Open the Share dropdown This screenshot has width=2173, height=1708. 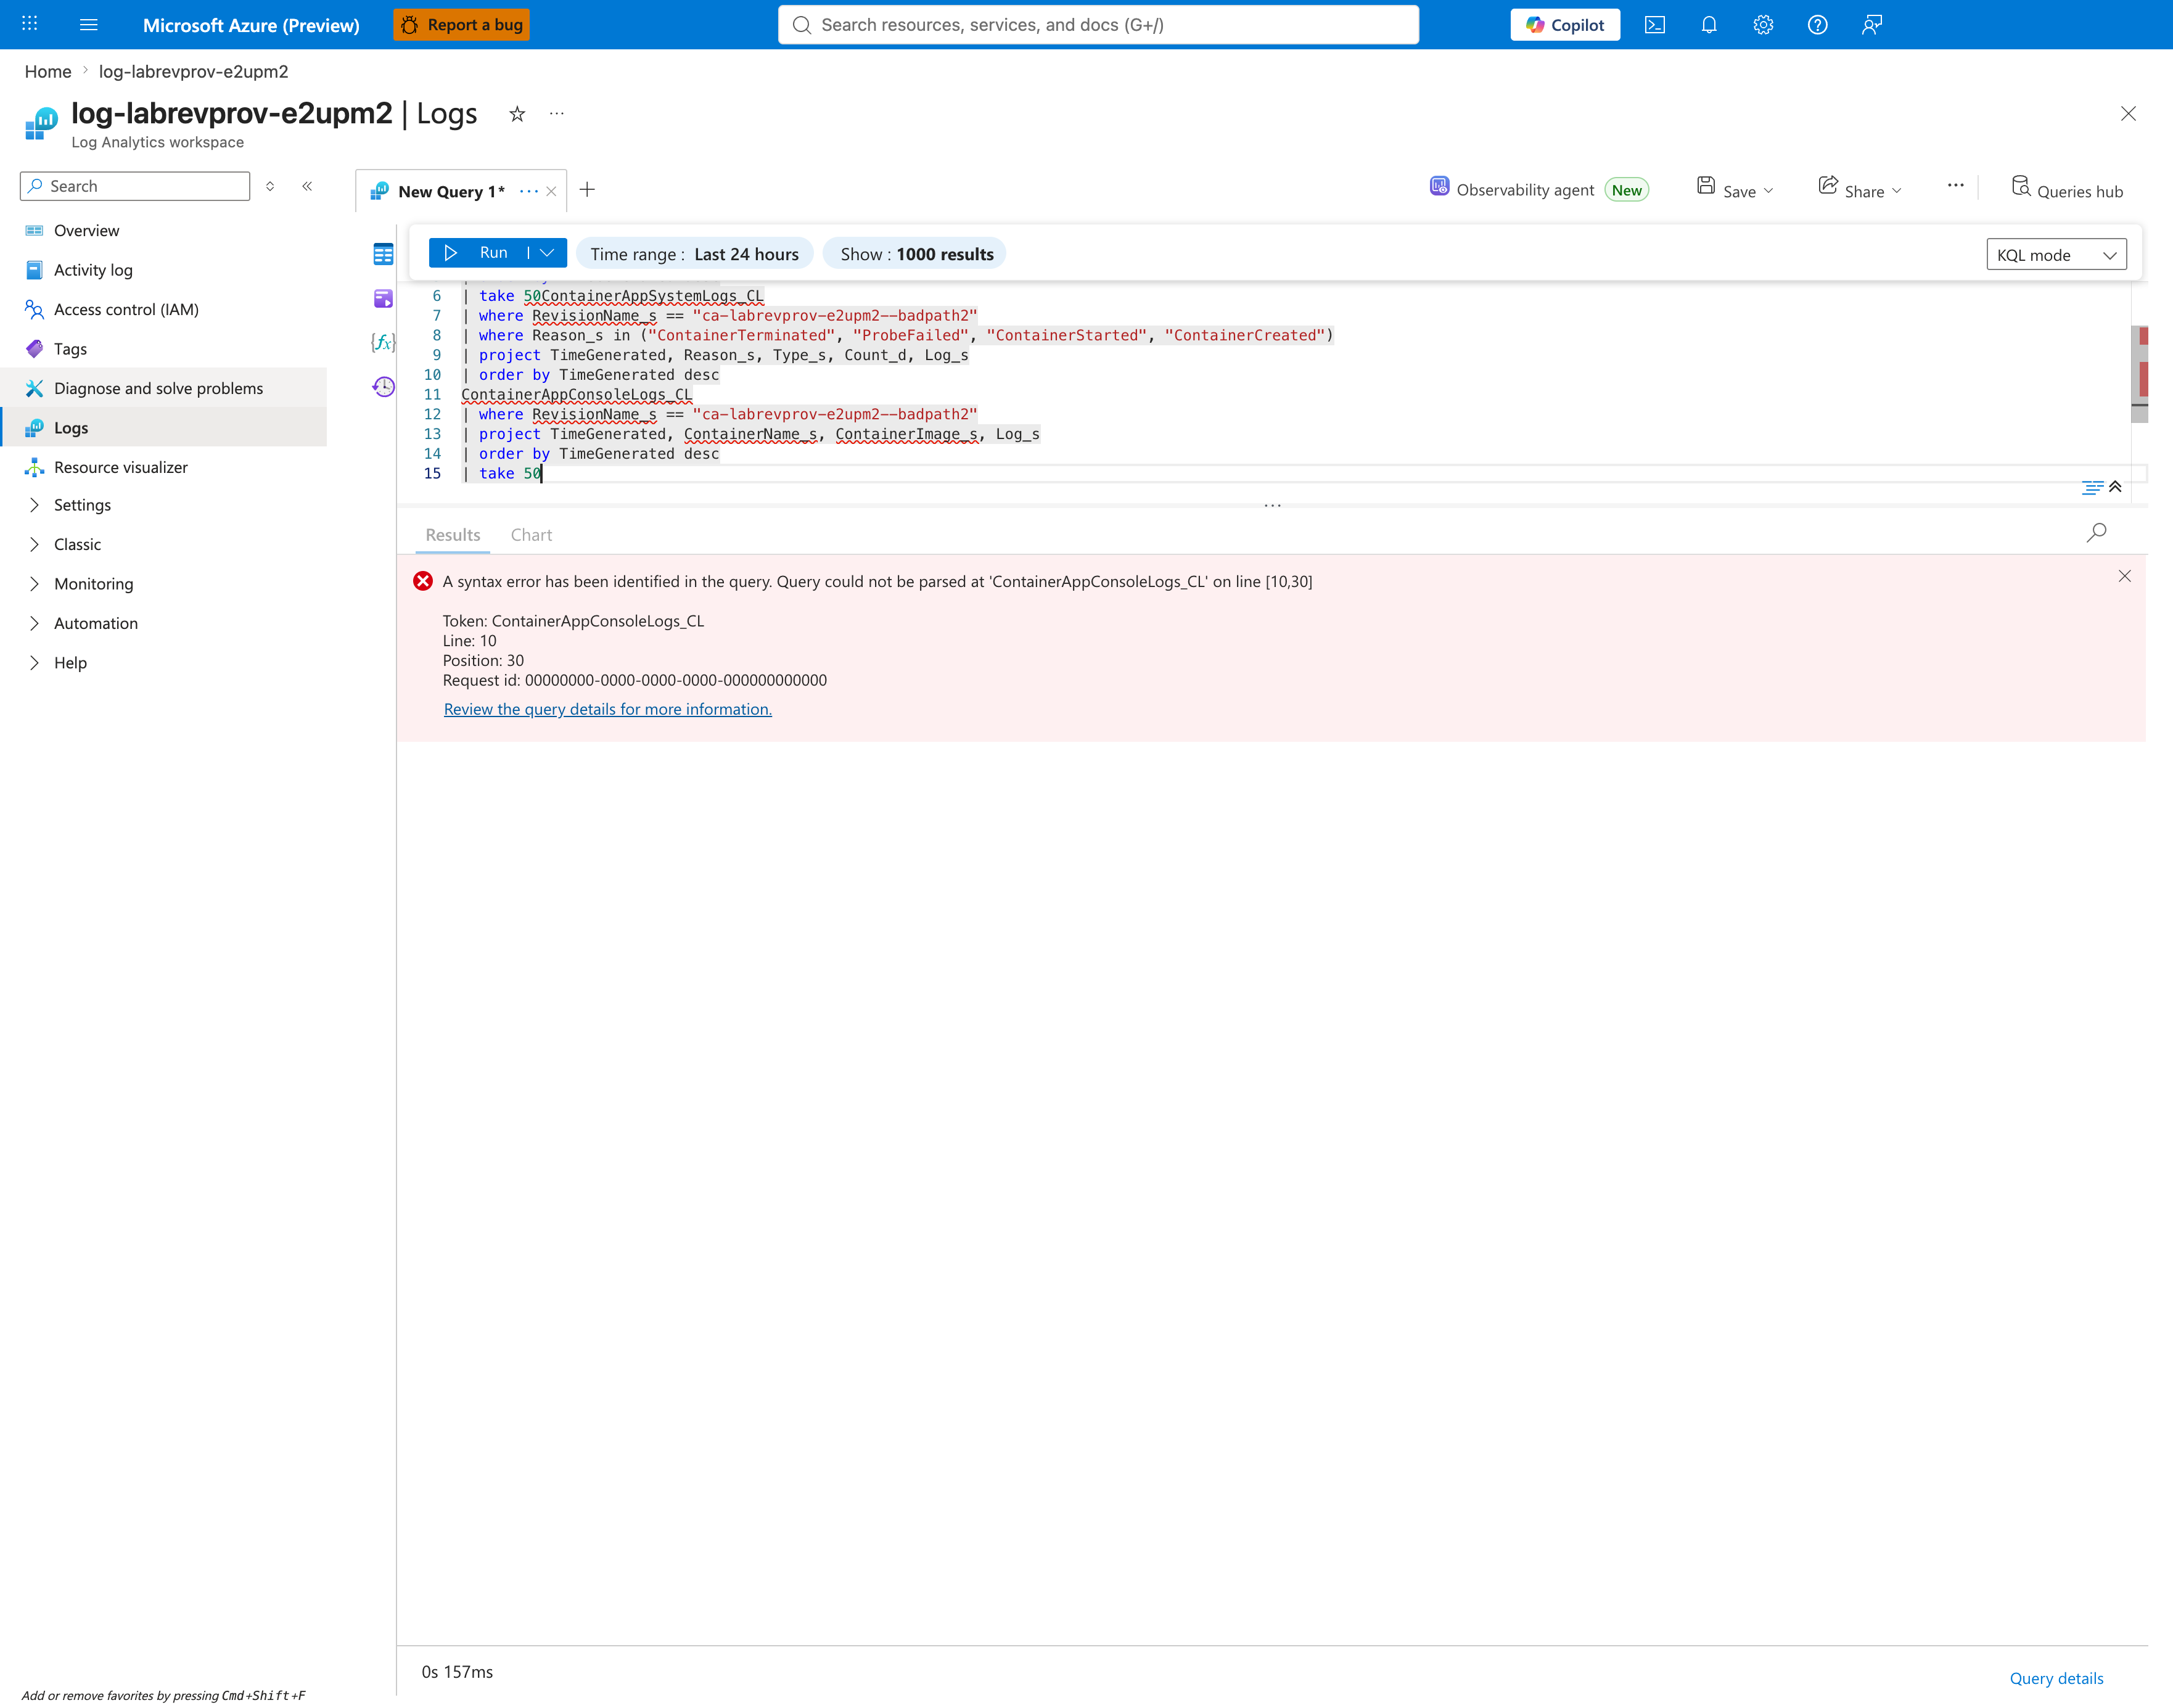pyautogui.click(x=1860, y=189)
